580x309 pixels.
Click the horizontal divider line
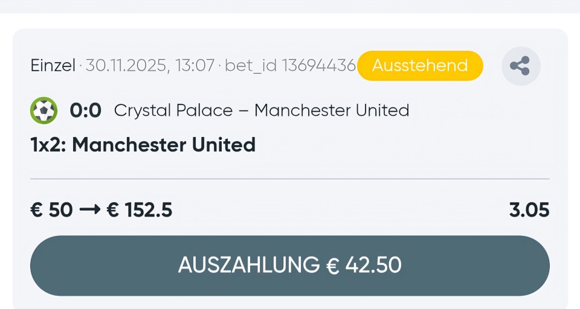[290, 179]
